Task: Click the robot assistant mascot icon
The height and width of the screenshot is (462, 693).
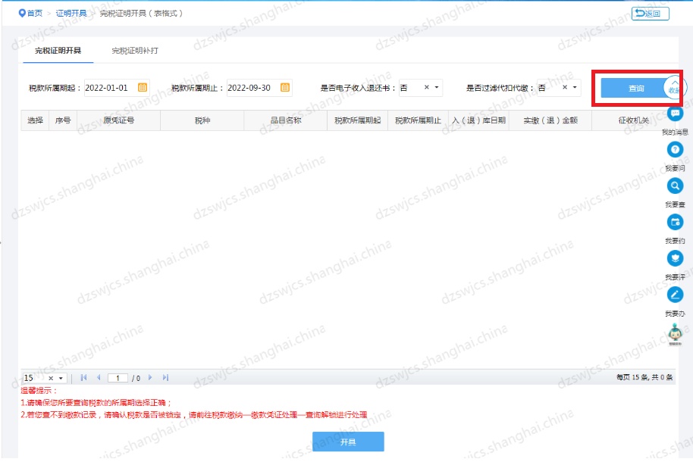Action: pos(675,334)
